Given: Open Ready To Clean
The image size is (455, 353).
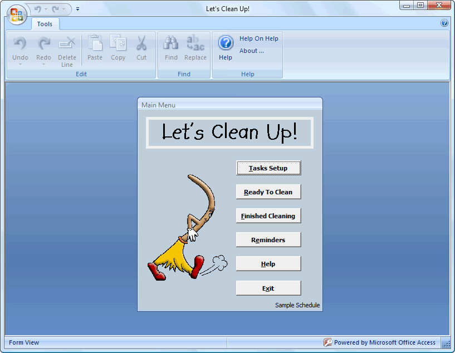Looking at the screenshot, I should point(268,192).
